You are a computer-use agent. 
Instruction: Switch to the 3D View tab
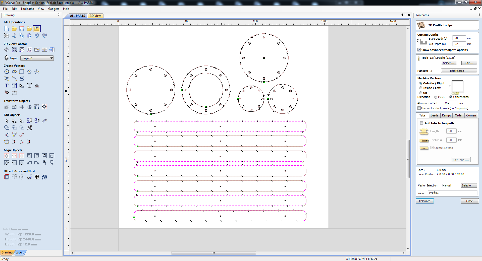click(x=95, y=16)
